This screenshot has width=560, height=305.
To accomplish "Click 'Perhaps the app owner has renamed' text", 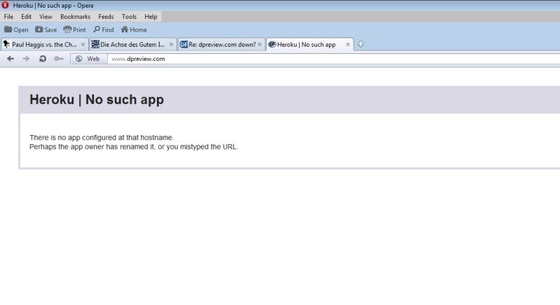I will tap(134, 147).
